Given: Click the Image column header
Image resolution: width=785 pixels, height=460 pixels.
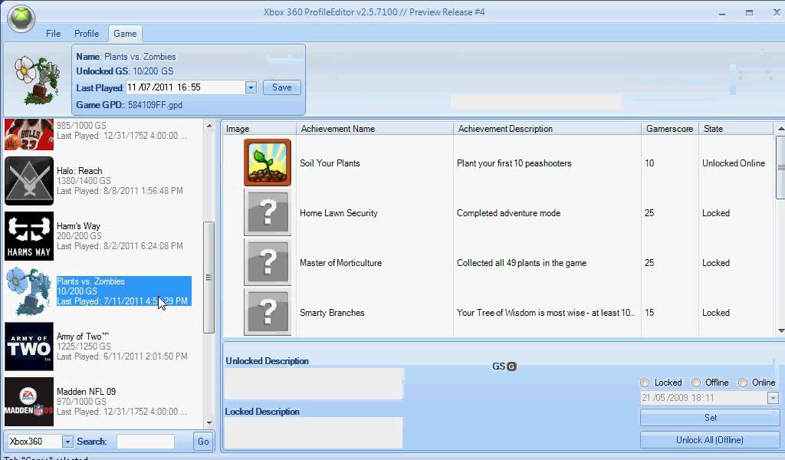Looking at the screenshot, I should coord(259,129).
